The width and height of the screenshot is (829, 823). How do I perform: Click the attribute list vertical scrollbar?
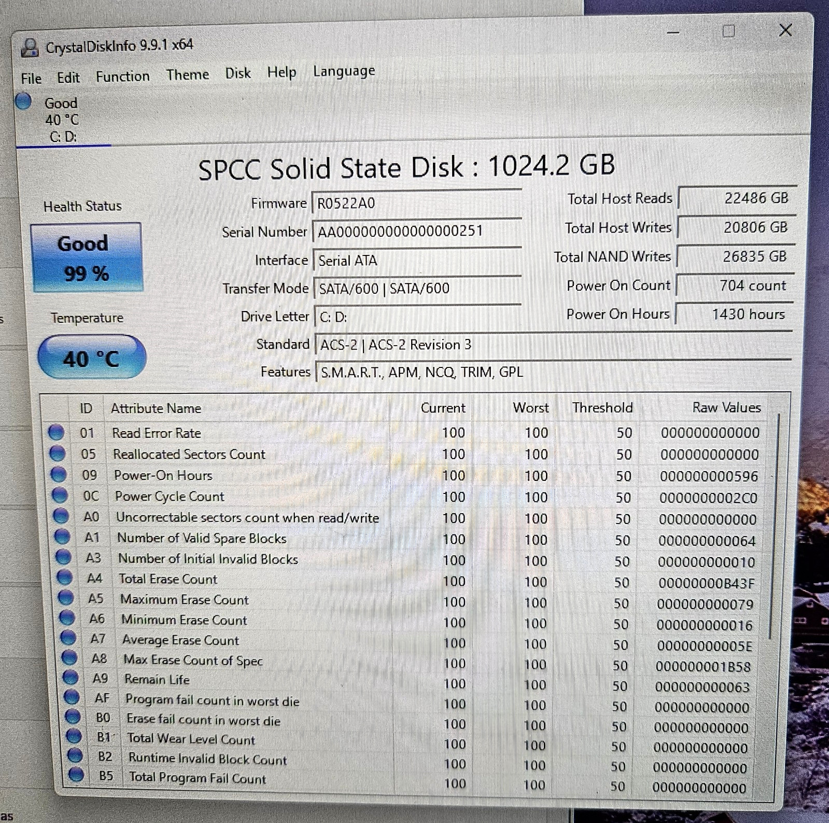[776, 526]
